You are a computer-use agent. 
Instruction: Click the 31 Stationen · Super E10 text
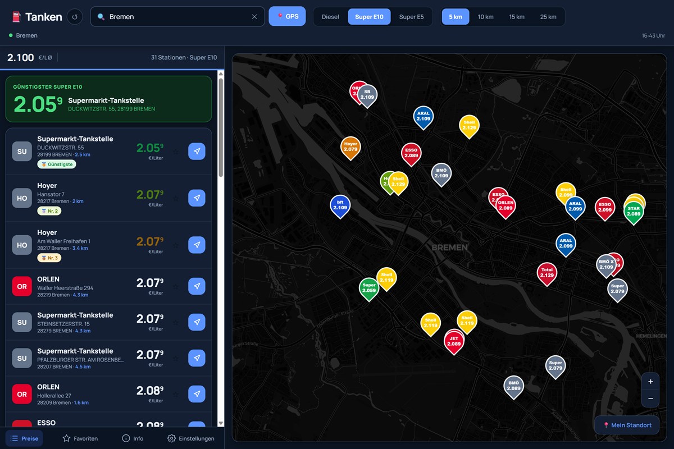point(184,57)
